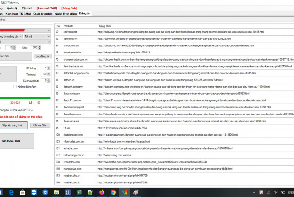Select the 'muaban.pob.vn' cell
This screenshot has width=294, height=197.
click(80, 182)
